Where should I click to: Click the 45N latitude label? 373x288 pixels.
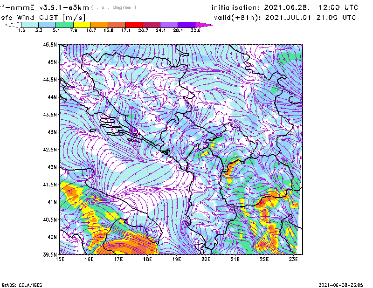[x=52, y=62]
